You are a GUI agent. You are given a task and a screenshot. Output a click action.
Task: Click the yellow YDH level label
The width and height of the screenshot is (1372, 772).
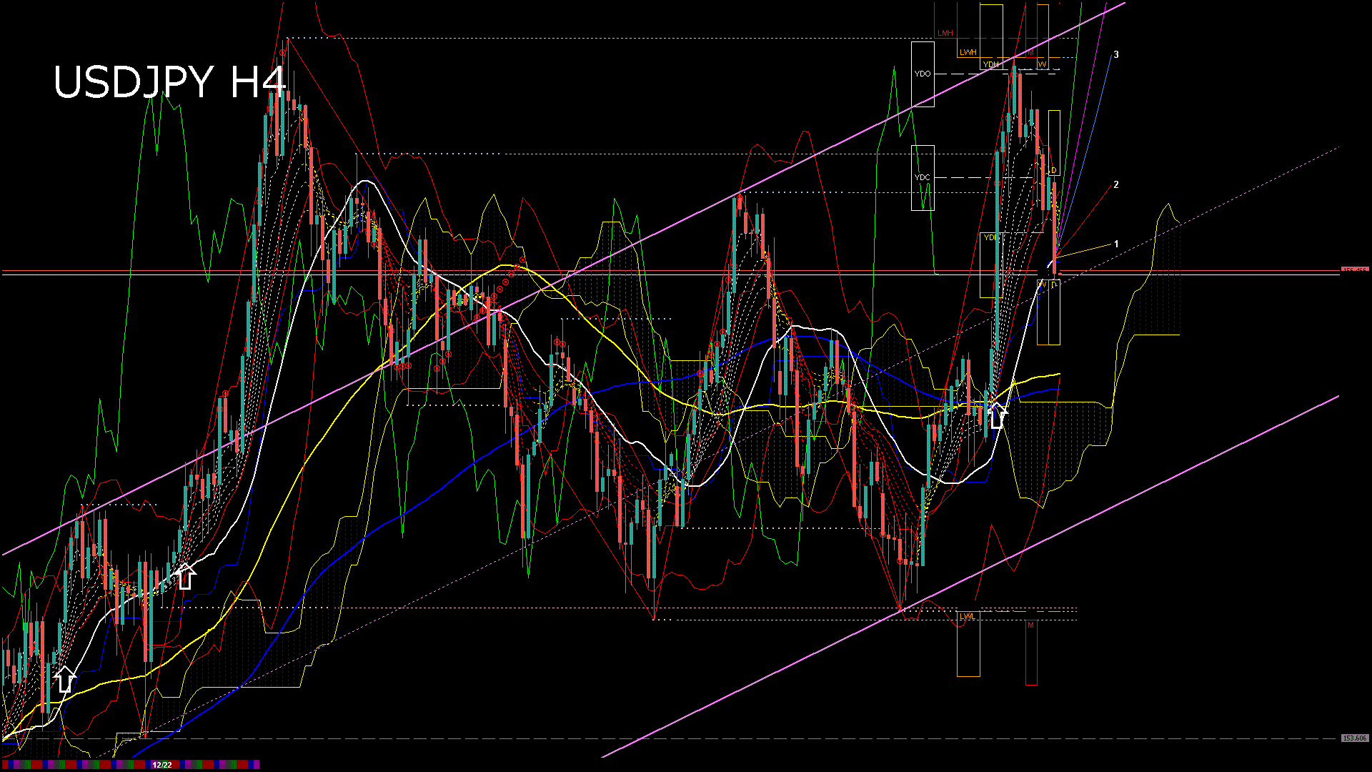(x=990, y=64)
